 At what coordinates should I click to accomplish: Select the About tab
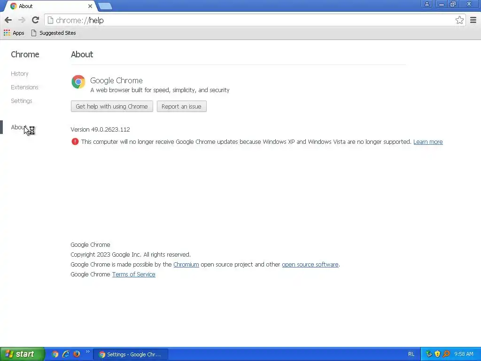pos(49,6)
